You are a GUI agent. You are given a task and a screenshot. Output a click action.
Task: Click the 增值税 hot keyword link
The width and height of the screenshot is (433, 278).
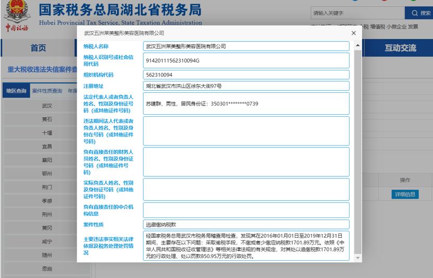tap(378, 27)
